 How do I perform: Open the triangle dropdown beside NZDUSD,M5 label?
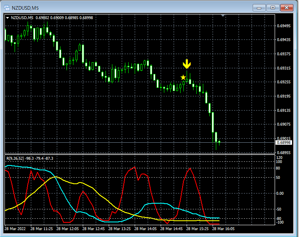(x=7, y=17)
